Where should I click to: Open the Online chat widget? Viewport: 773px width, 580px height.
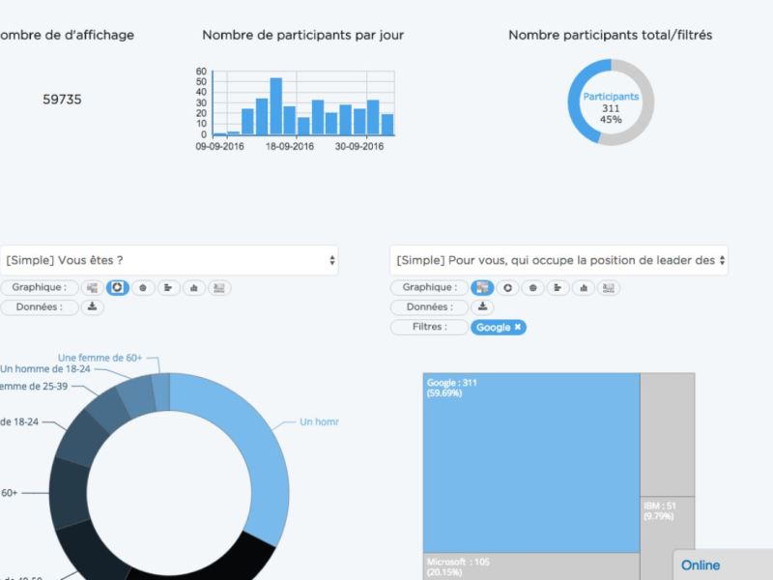pos(722,565)
